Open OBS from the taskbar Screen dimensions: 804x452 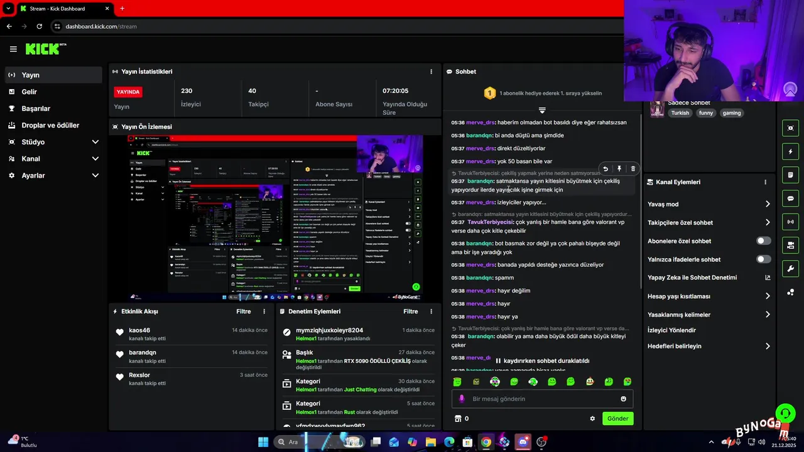[x=541, y=442]
